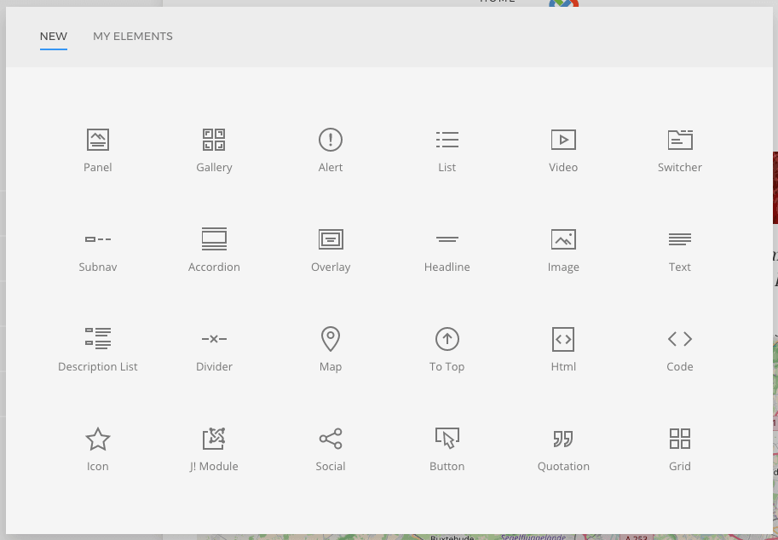Select the Subnav element
The height and width of the screenshot is (540, 778).
coord(98,239)
